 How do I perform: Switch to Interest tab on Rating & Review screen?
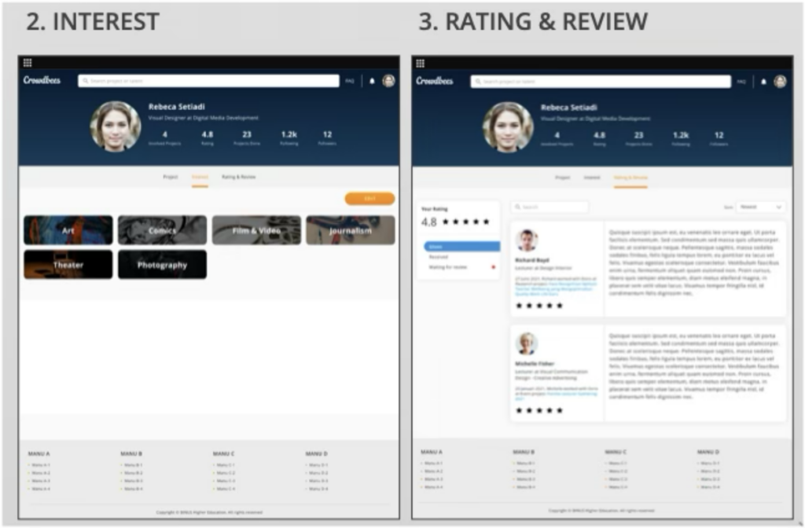tap(591, 178)
